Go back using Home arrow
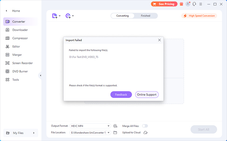Screen dimensions: 227x141 [x=6, y=11]
